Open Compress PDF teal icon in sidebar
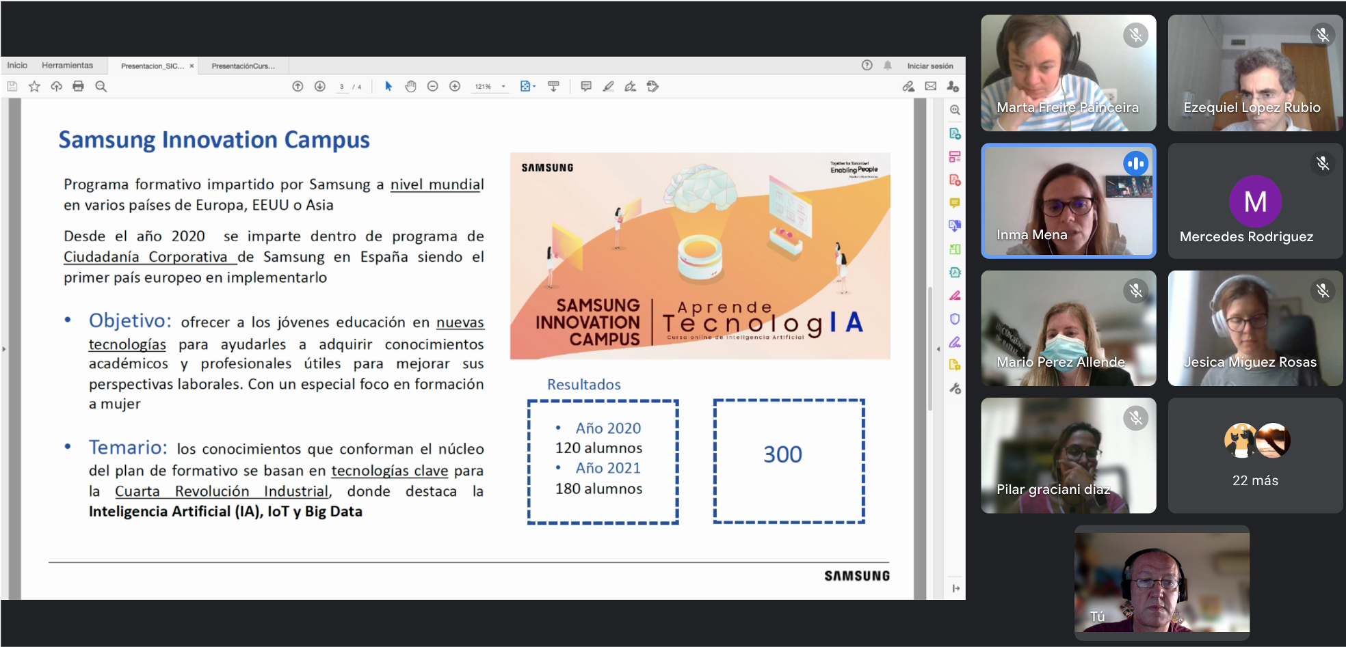 [x=955, y=273]
